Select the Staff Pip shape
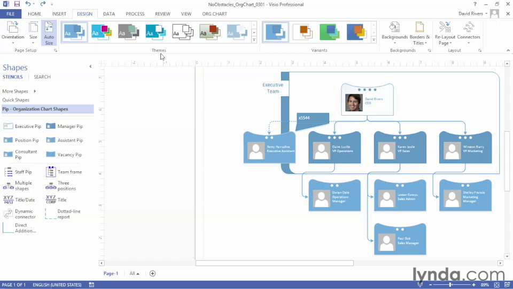The image size is (513, 289). (18, 172)
